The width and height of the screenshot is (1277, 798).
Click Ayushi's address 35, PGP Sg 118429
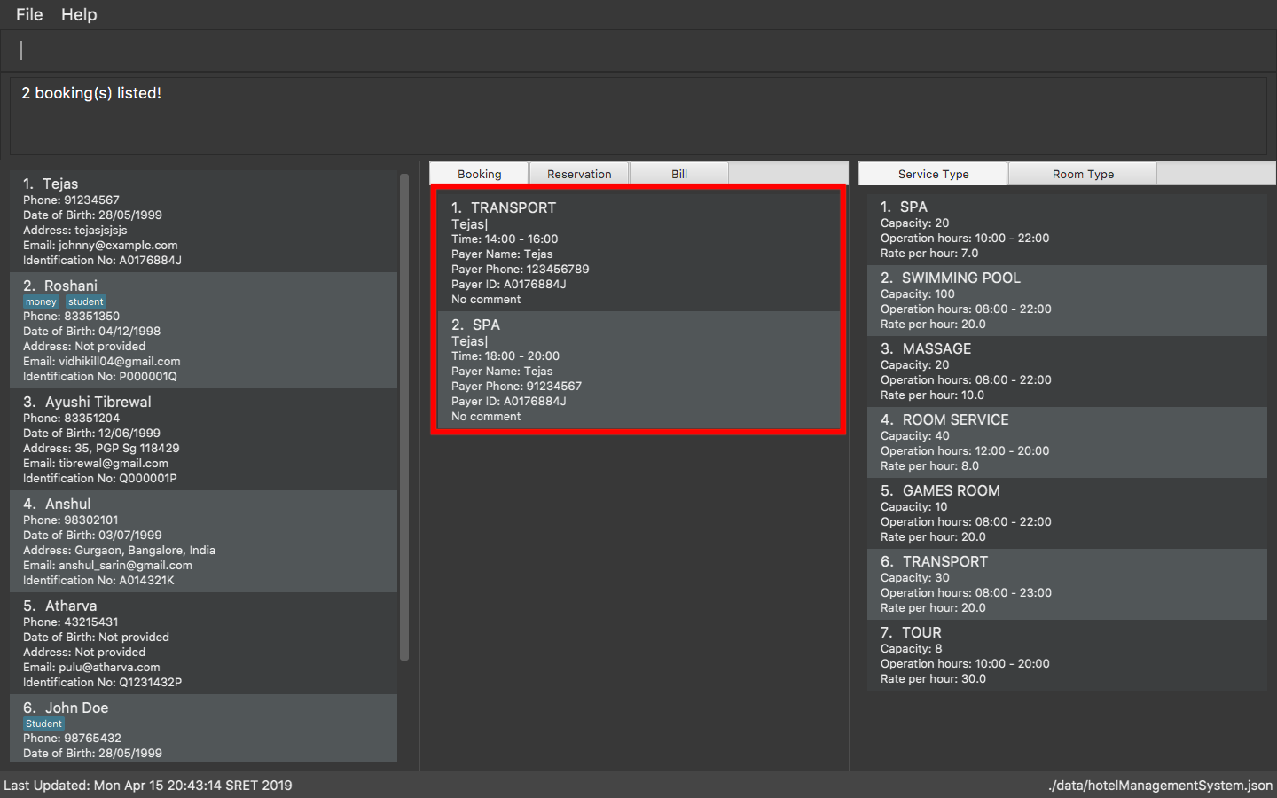101,448
